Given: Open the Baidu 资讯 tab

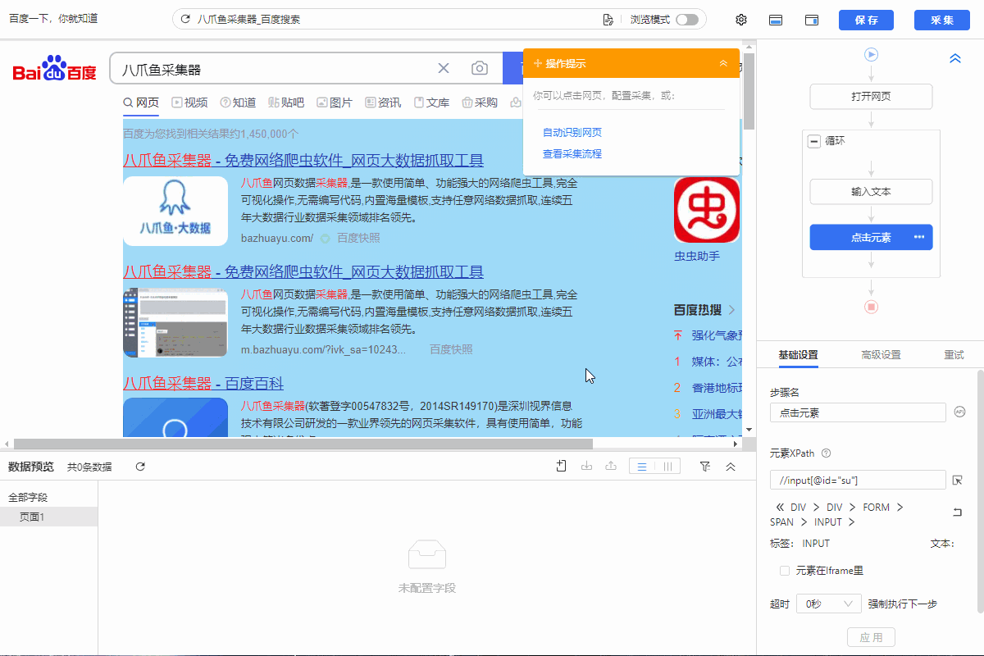Looking at the screenshot, I should tap(383, 102).
